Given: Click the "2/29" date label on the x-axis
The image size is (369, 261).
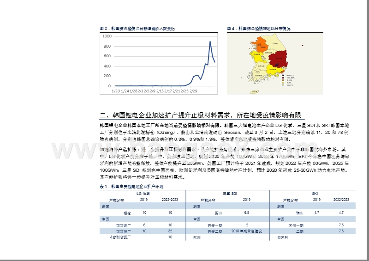Looking at the screenshot, I should coord(193,91).
